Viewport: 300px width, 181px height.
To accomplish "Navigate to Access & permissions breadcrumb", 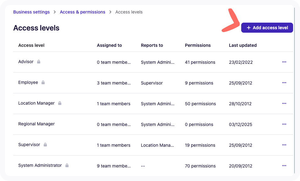I will 82,12.
